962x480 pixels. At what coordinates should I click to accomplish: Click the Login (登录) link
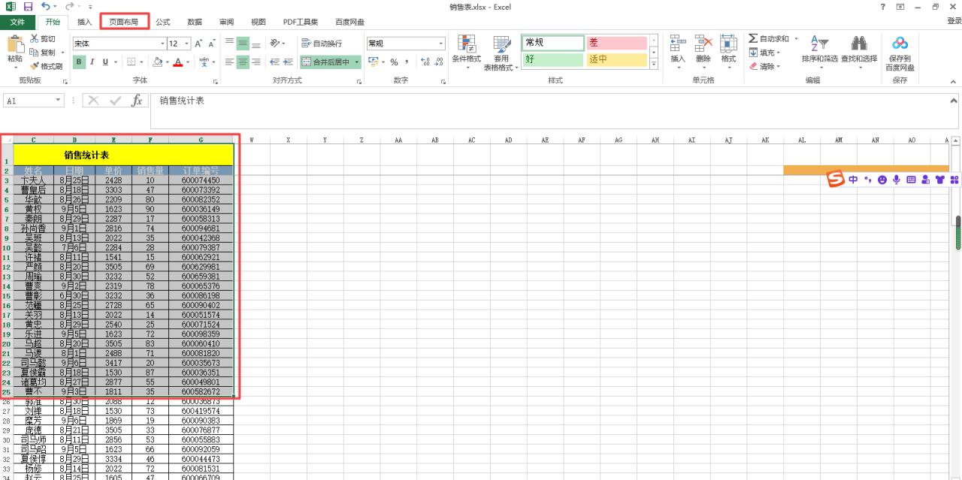click(954, 21)
